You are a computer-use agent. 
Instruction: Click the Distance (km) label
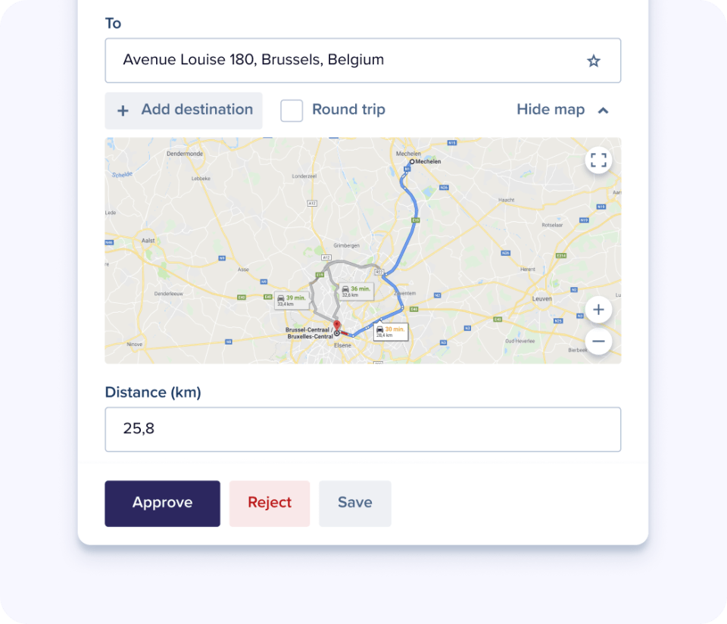(153, 392)
